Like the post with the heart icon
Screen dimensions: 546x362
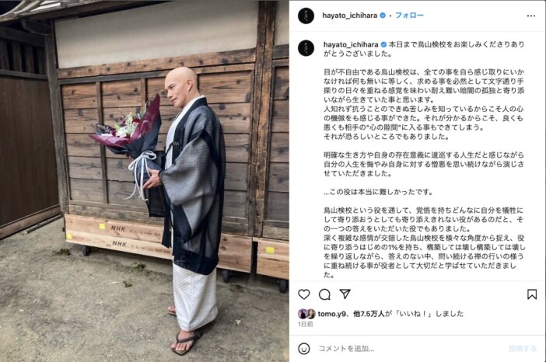click(303, 294)
